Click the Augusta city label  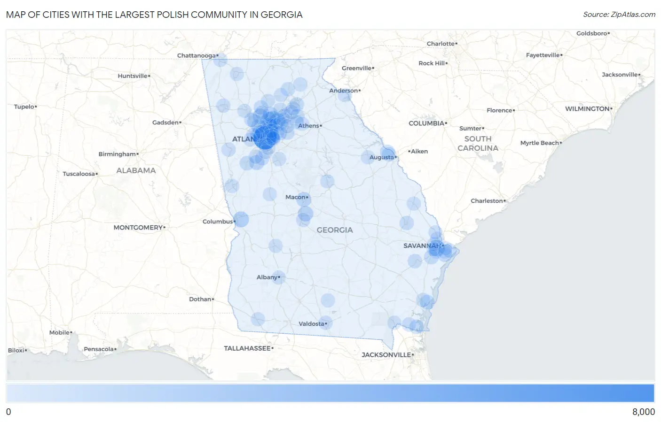coord(382,157)
